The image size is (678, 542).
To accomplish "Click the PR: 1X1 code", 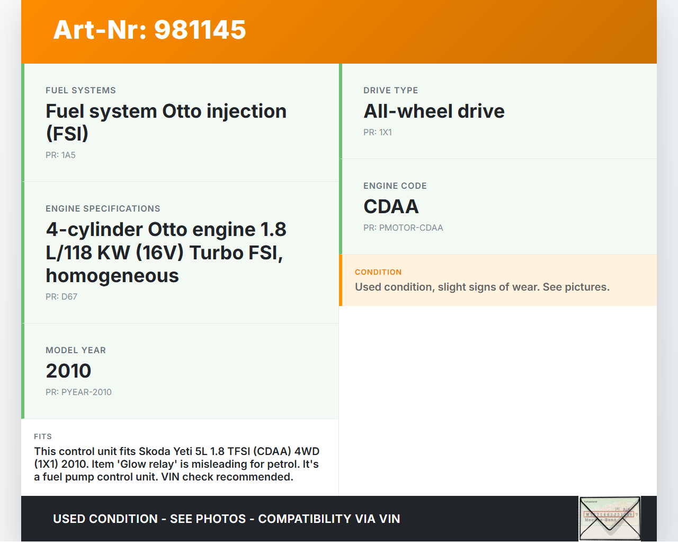I will 377,132.
